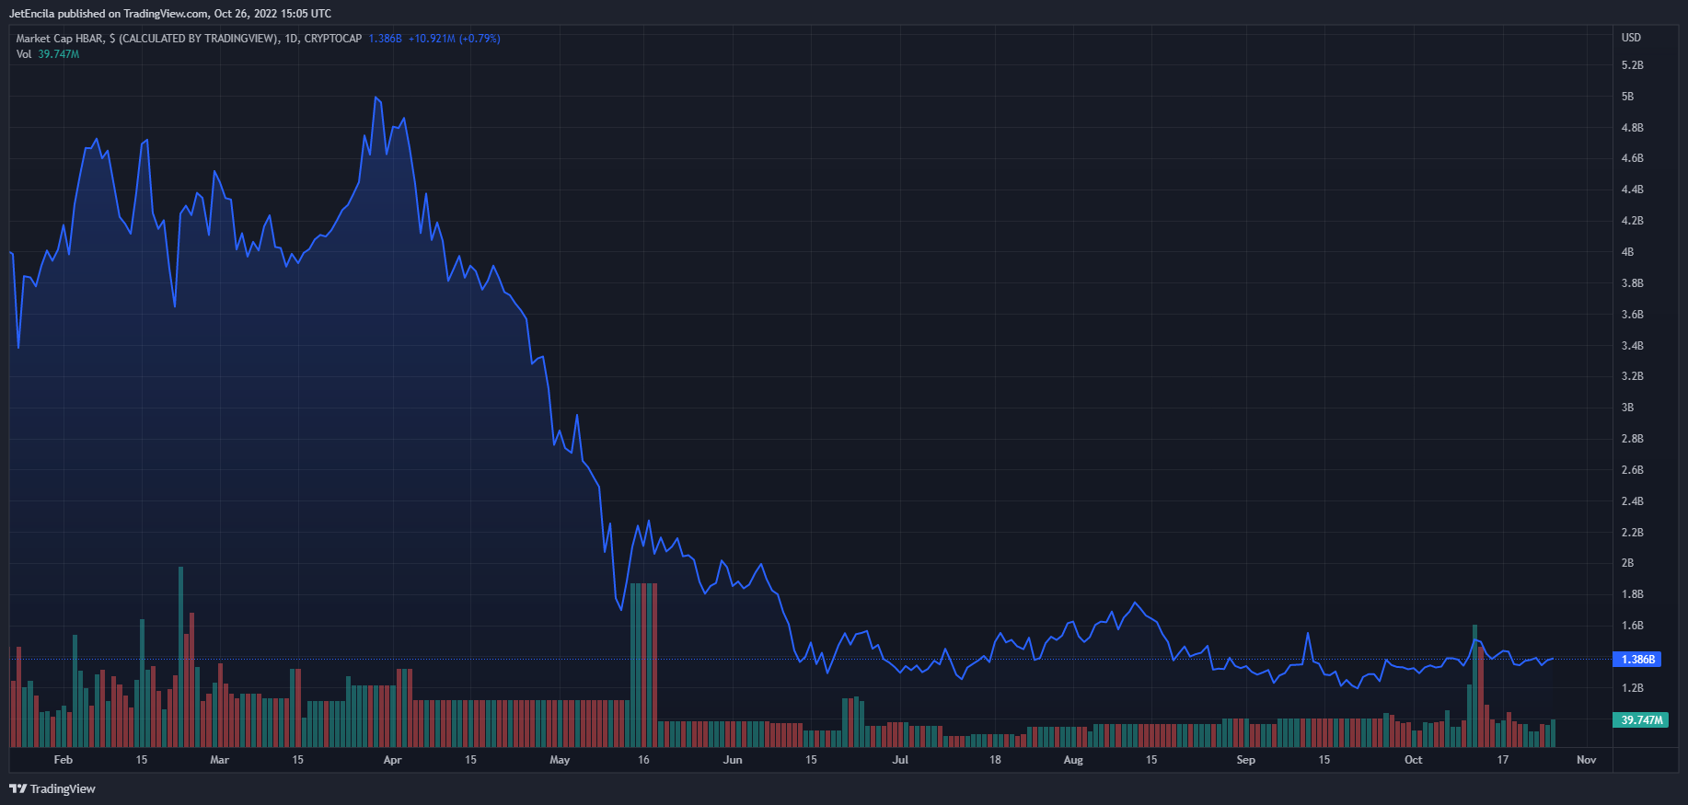The width and height of the screenshot is (1688, 805).
Task: Click the May date axis label
Action: click(x=560, y=760)
